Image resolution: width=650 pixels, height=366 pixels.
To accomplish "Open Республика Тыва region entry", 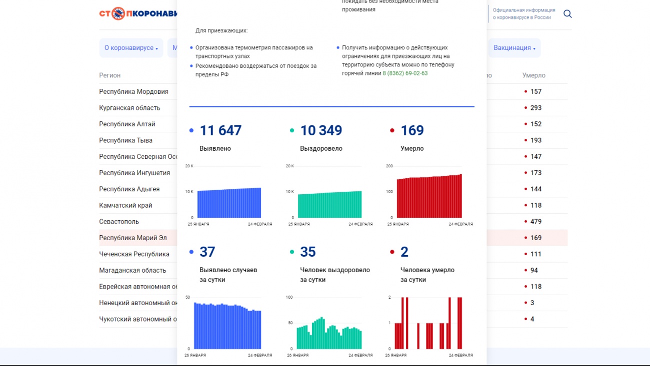I will (x=125, y=140).
